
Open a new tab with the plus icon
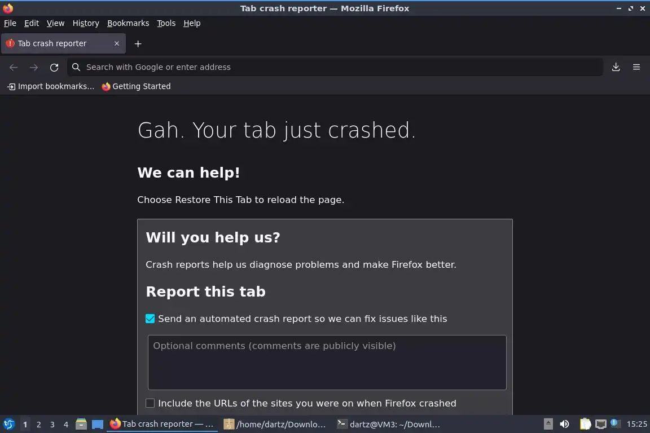138,43
